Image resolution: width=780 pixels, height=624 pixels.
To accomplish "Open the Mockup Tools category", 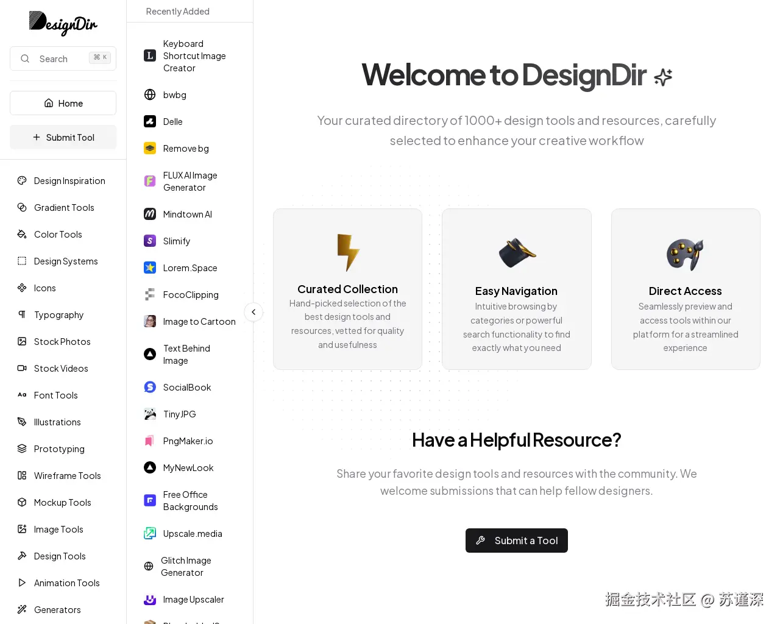I will click(x=63, y=502).
